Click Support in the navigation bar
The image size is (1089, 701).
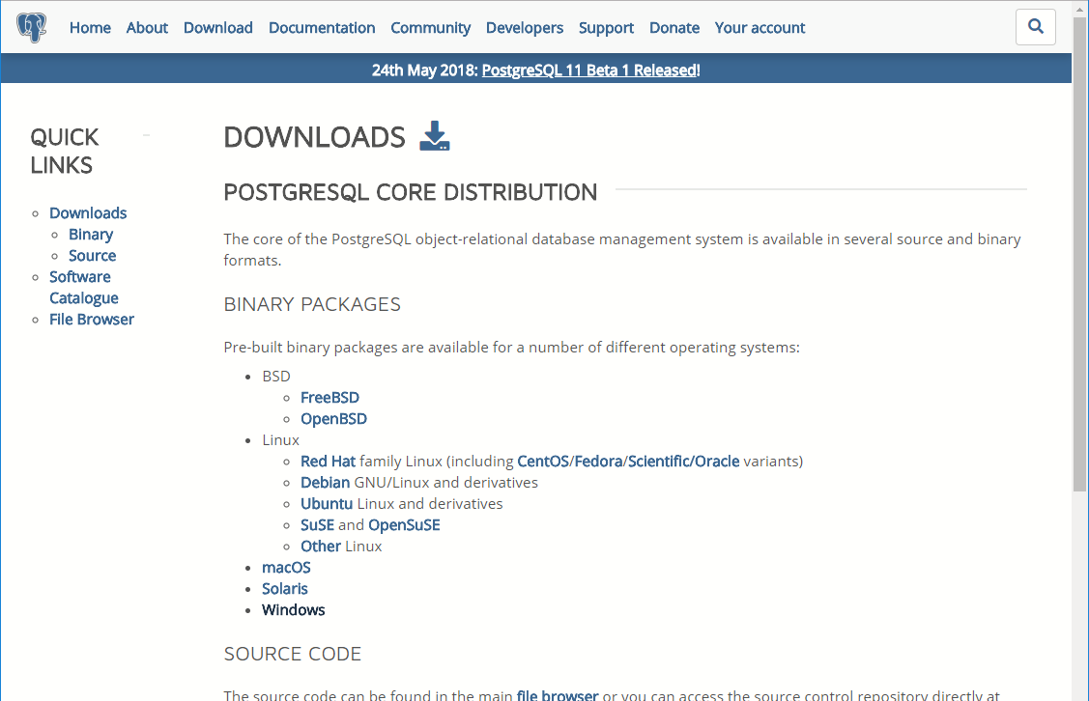[x=606, y=28]
